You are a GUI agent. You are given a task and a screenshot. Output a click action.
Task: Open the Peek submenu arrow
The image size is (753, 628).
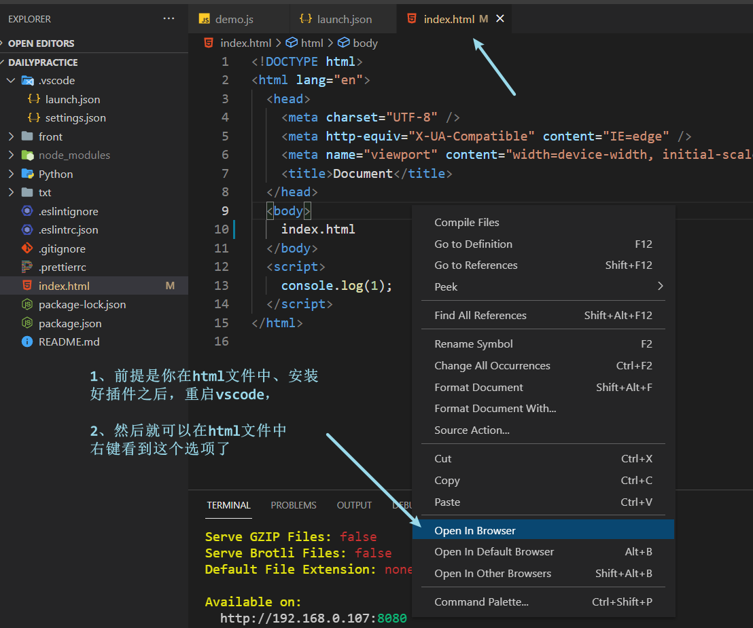tap(661, 286)
